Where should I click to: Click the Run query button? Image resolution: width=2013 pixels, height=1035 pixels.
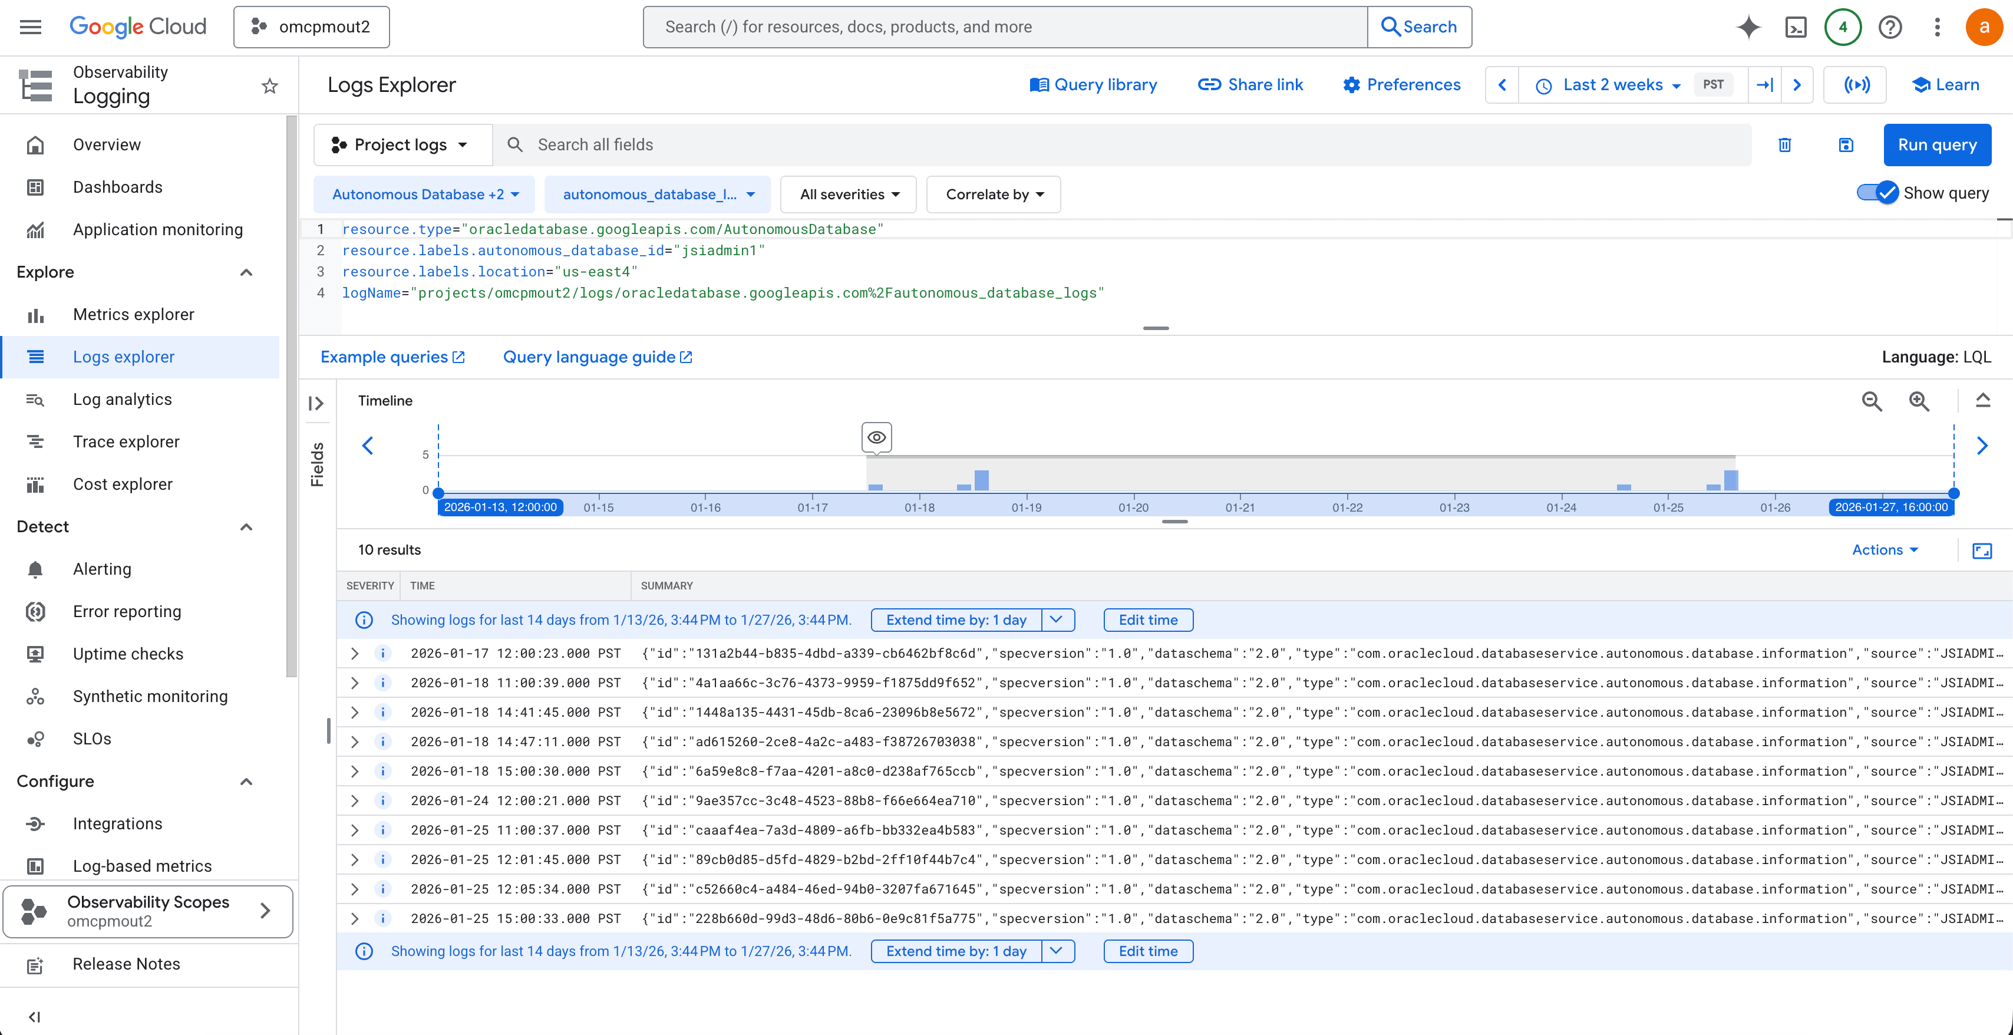(x=1937, y=144)
